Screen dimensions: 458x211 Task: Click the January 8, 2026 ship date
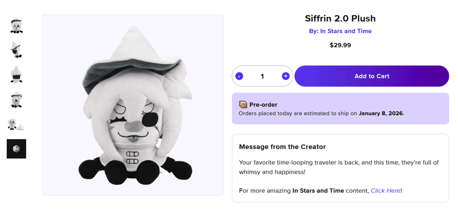click(x=381, y=113)
